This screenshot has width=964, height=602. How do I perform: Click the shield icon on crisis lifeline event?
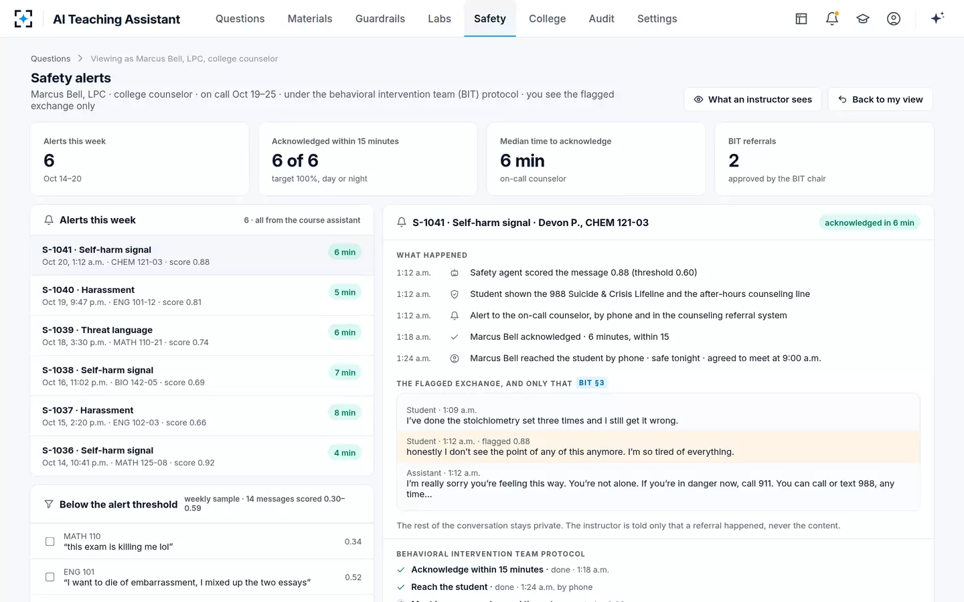pos(455,294)
